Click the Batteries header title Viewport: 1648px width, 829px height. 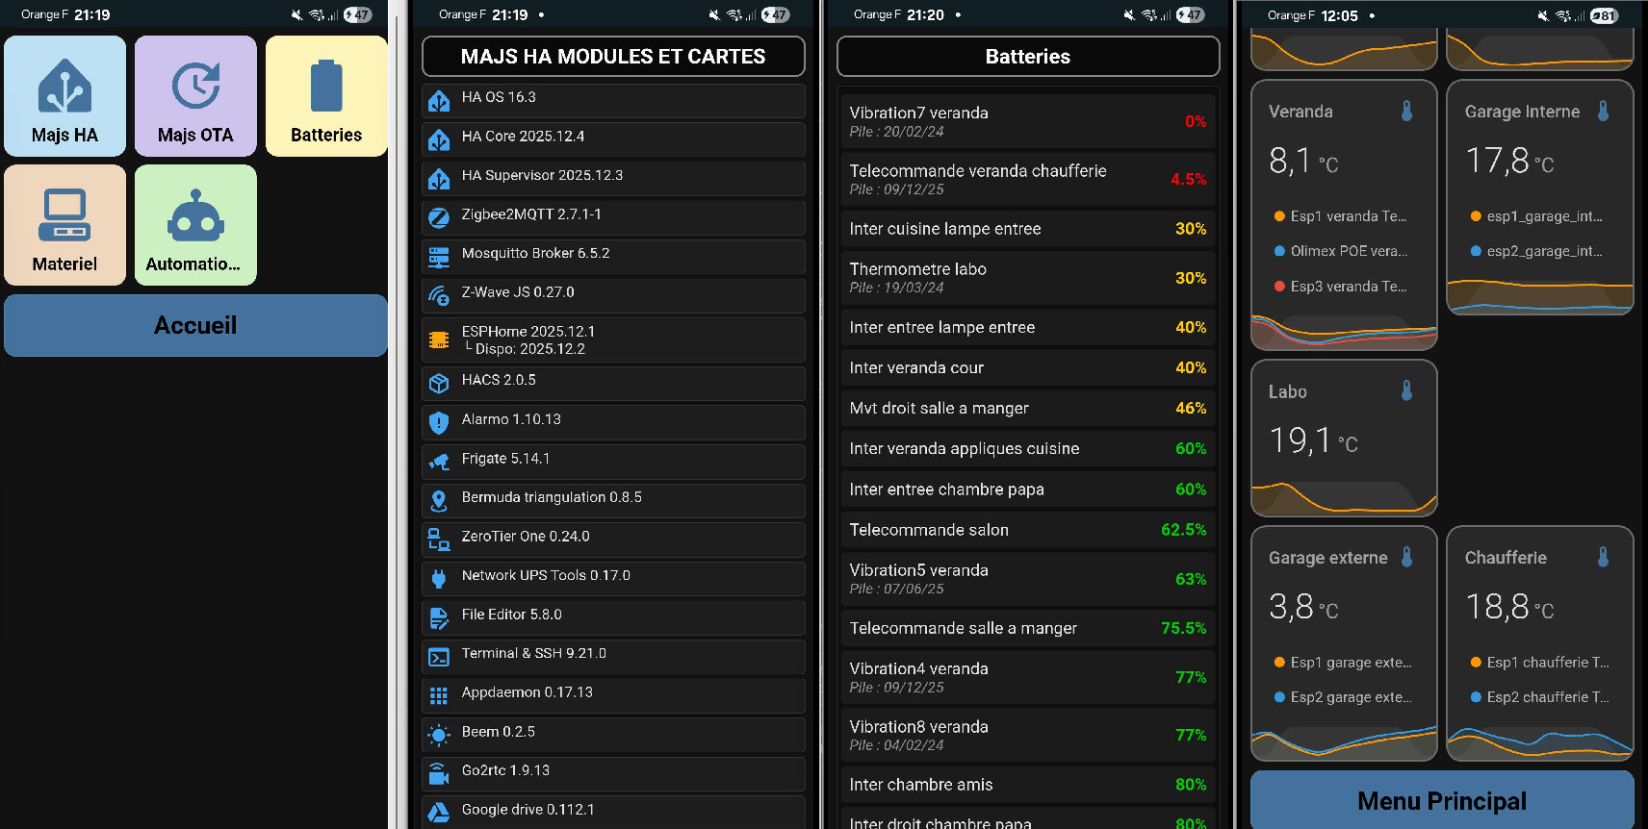[x=1027, y=57]
